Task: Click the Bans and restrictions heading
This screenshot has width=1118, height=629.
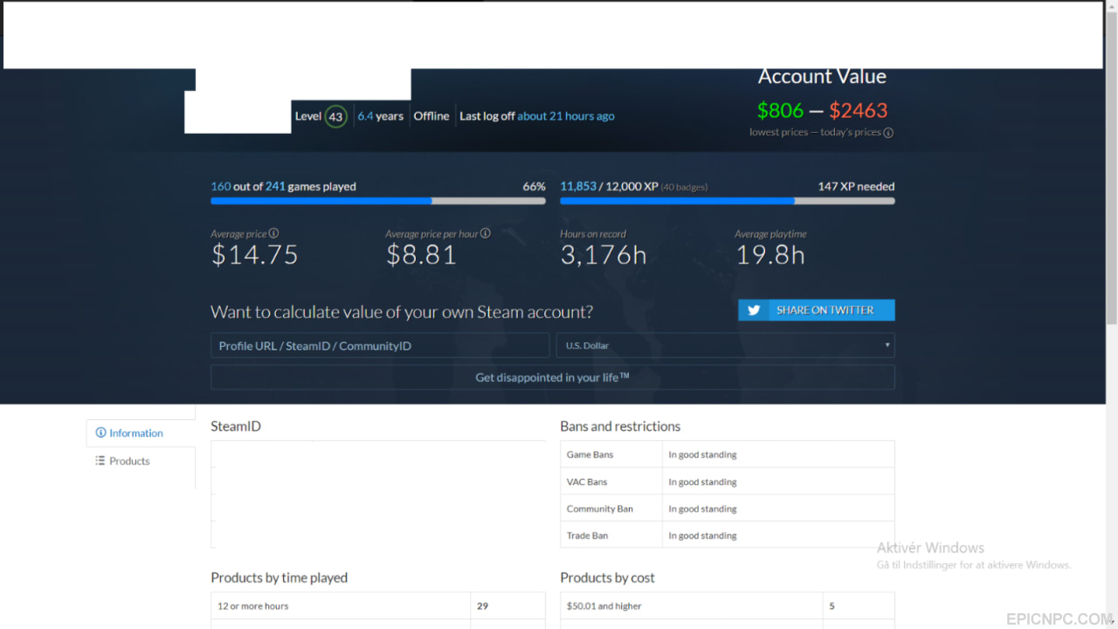Action: click(620, 426)
